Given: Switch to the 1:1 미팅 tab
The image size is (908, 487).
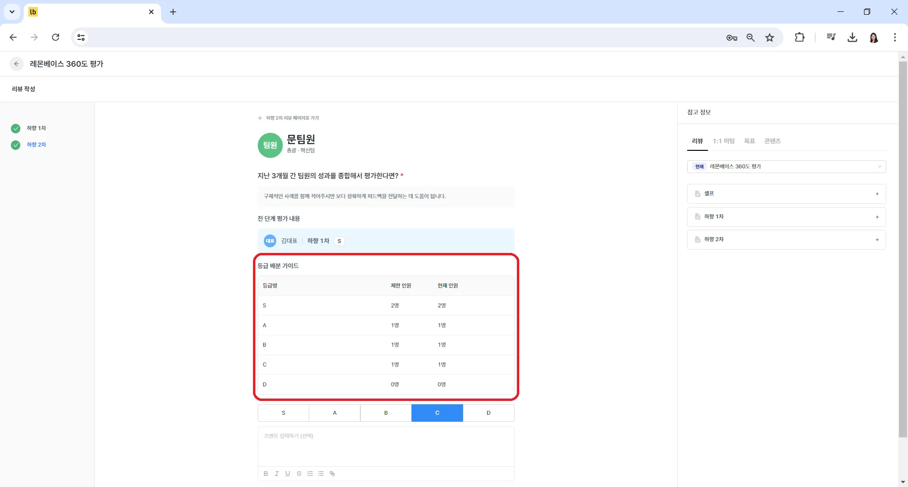Looking at the screenshot, I should click(x=724, y=141).
